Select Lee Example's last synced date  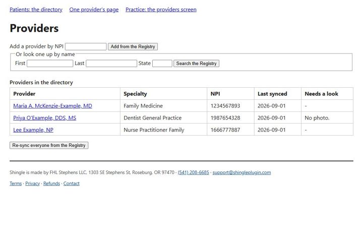pos(272,130)
